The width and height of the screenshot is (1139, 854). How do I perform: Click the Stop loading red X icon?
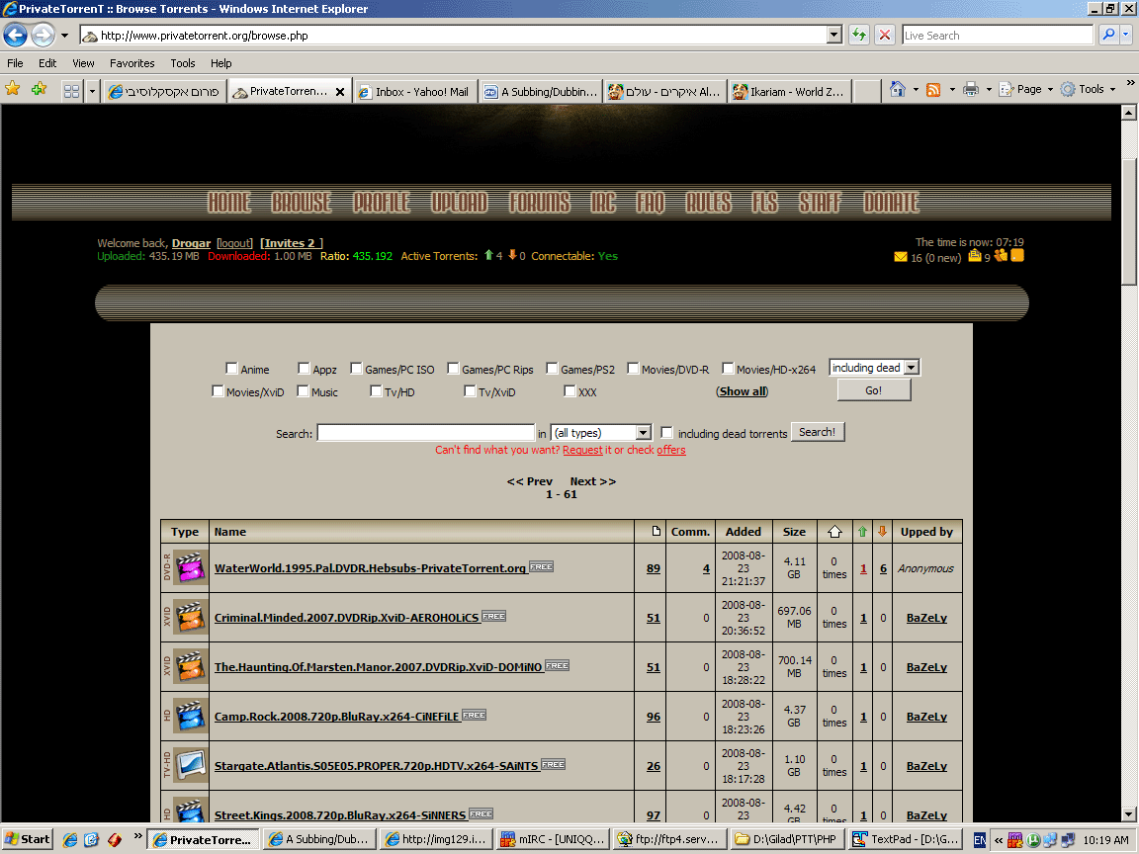885,36
